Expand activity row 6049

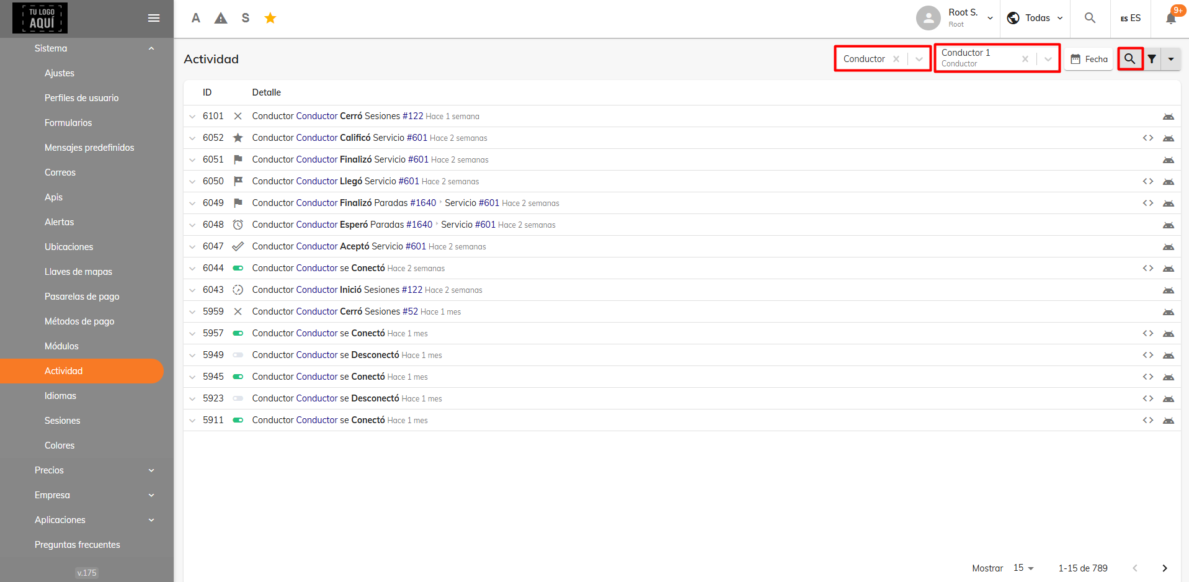pyautogui.click(x=192, y=203)
